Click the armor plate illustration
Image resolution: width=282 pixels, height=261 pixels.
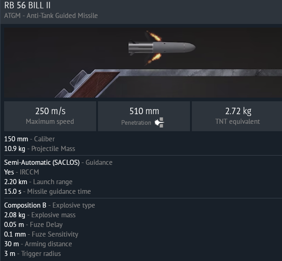[168, 83]
